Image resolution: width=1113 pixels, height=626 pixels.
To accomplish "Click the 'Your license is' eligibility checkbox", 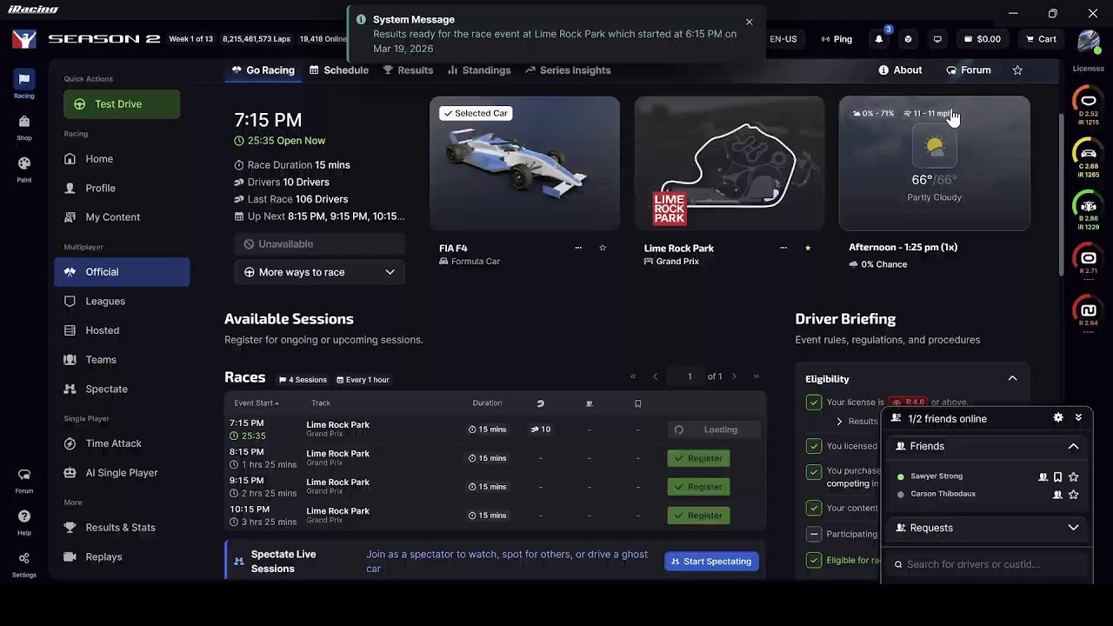I will pos(814,403).
